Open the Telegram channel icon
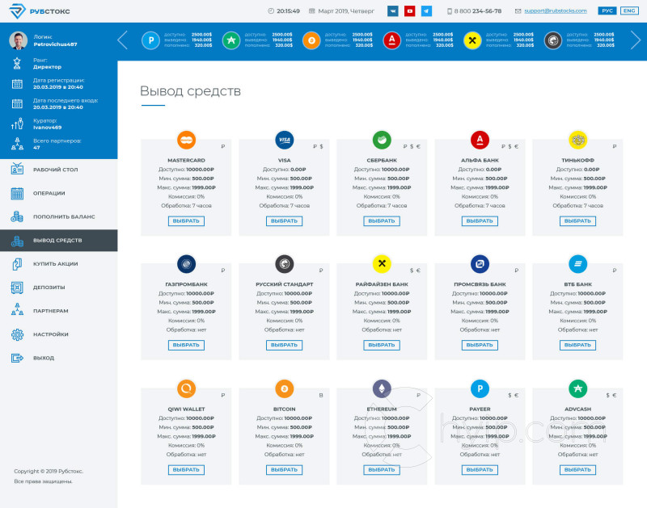The height and width of the screenshot is (508, 647). 426,11
